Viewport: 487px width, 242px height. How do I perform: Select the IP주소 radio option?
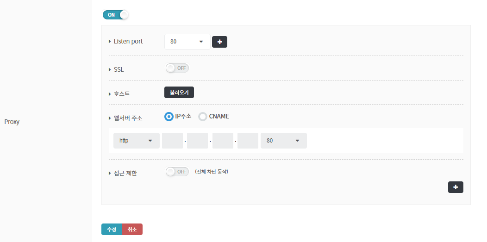169,117
